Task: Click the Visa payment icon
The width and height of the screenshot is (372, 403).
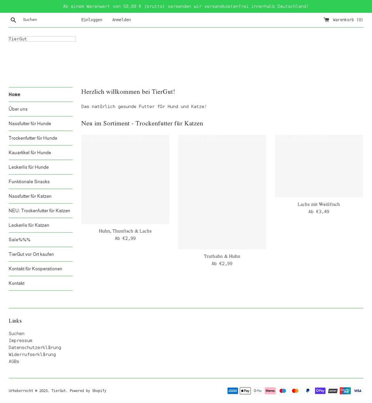Action: click(x=358, y=391)
